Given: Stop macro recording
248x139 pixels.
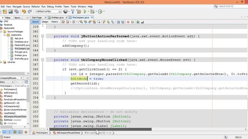Looking at the screenshot, I should pyautogui.click(x=133, y=22).
